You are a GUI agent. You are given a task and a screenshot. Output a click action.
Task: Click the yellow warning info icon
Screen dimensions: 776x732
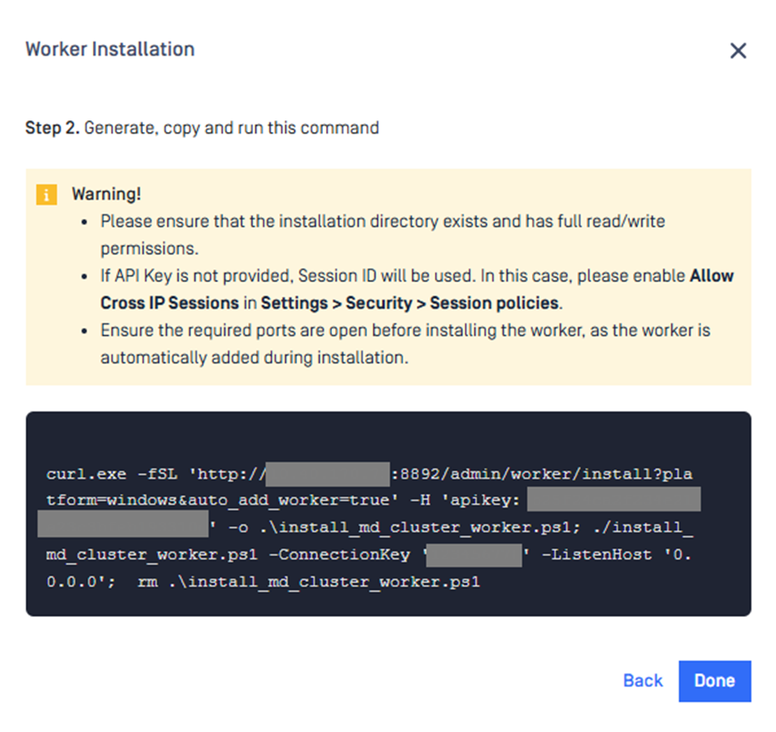coord(46,195)
